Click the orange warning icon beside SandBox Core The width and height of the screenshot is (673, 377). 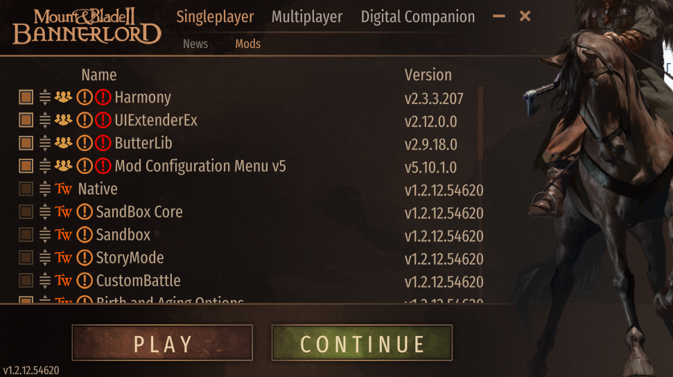(85, 211)
